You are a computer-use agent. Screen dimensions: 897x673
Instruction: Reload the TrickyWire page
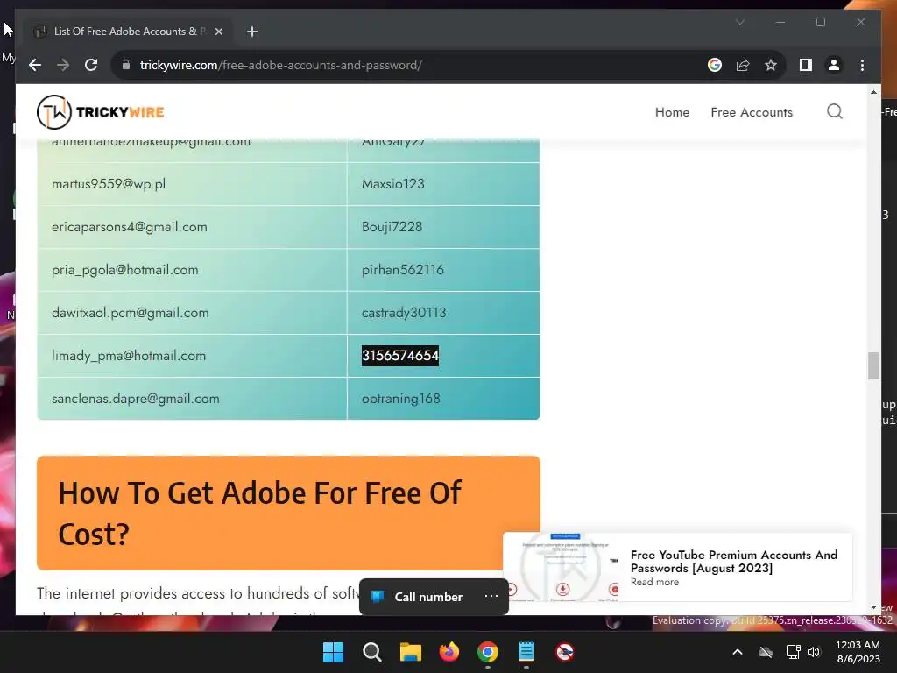coord(91,65)
